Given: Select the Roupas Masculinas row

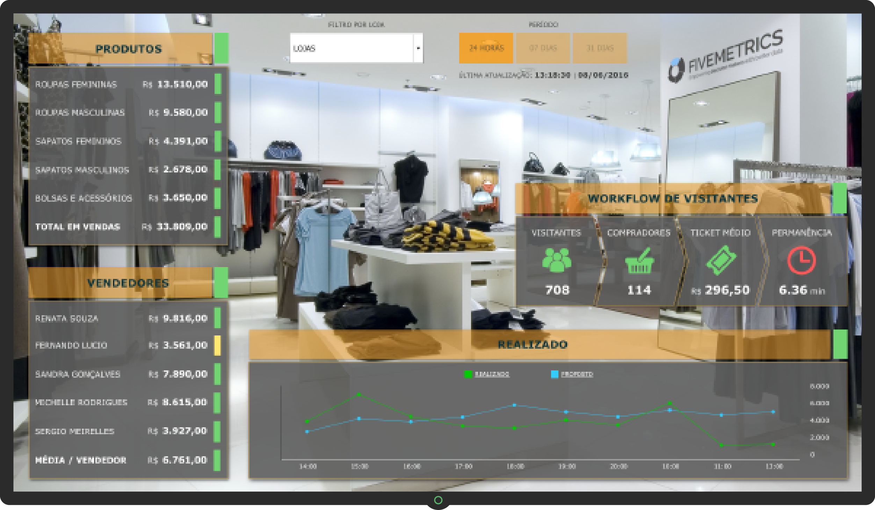Looking at the screenshot, I should point(128,112).
